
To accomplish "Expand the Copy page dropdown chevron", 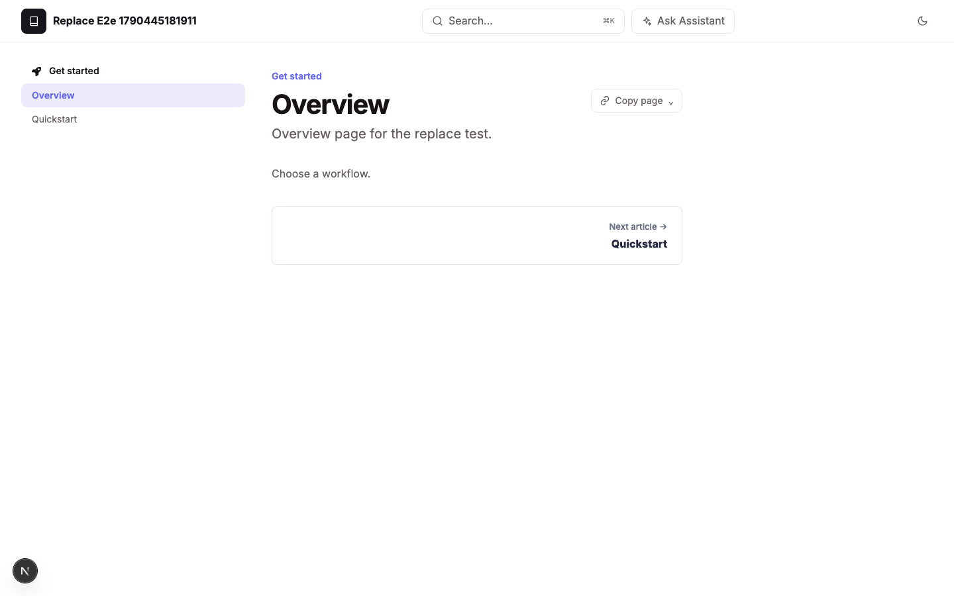I will tap(670, 102).
